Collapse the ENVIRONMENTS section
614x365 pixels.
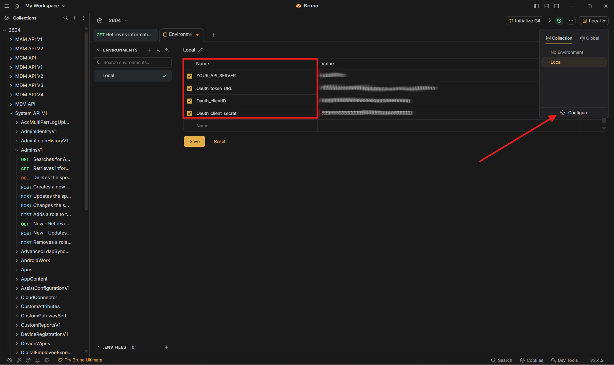coord(99,50)
